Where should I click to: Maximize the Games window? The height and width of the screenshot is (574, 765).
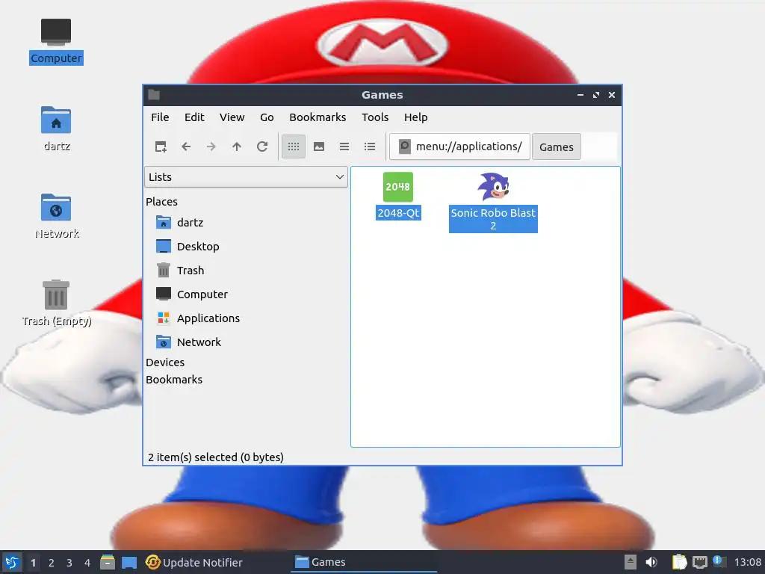pos(595,95)
